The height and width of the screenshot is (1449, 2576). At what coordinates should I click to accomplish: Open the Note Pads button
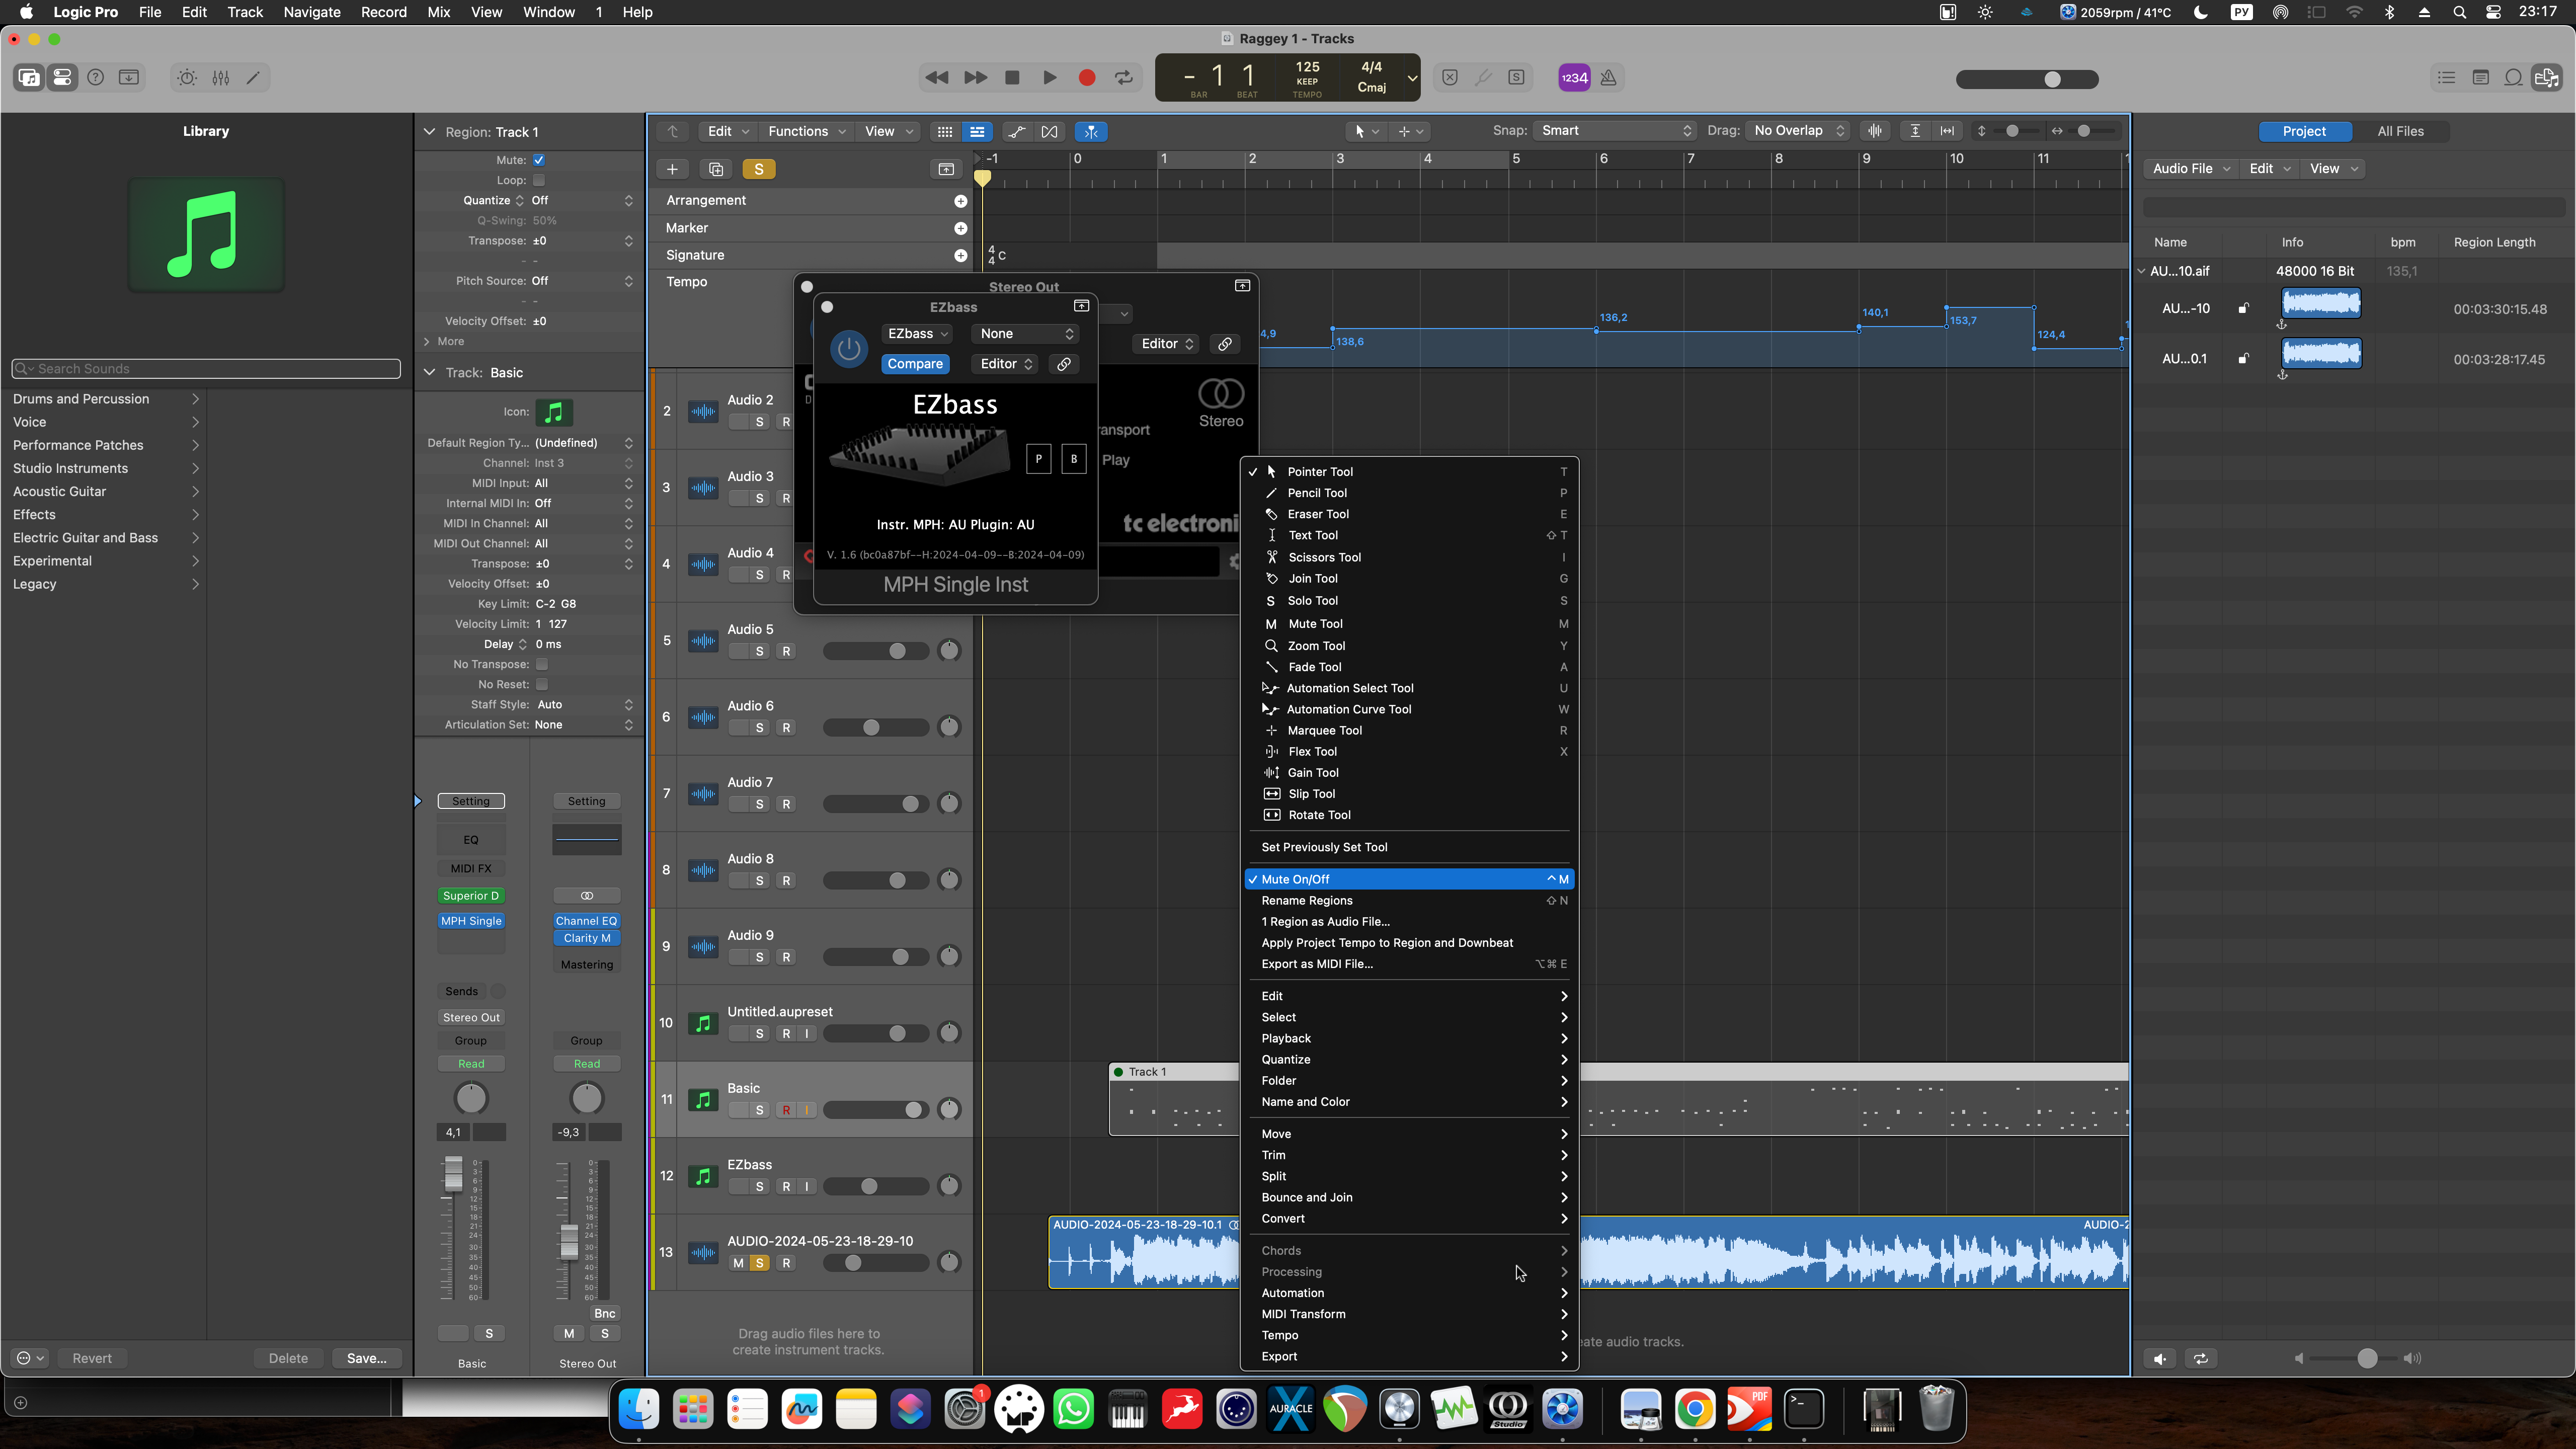[x=2481, y=77]
